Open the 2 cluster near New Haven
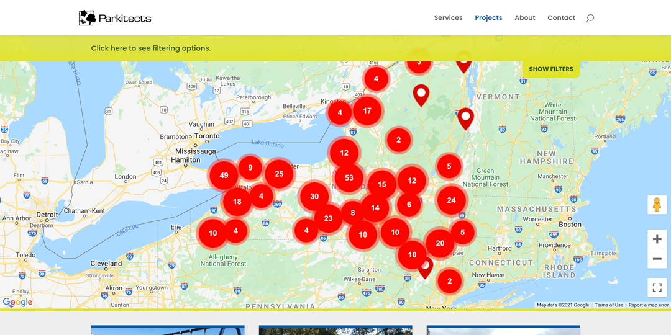The width and height of the screenshot is (671, 335). pyautogui.click(x=449, y=281)
